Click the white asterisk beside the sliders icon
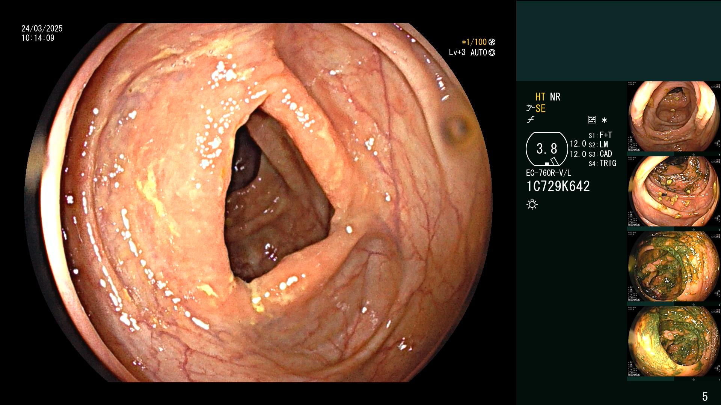The image size is (721, 405). [604, 120]
